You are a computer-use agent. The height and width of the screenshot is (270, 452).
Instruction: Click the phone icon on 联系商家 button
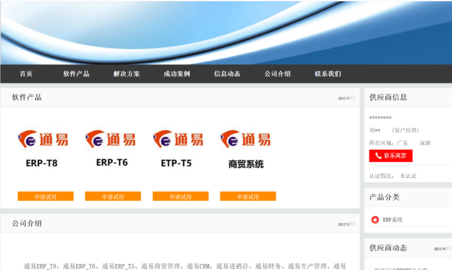click(378, 156)
